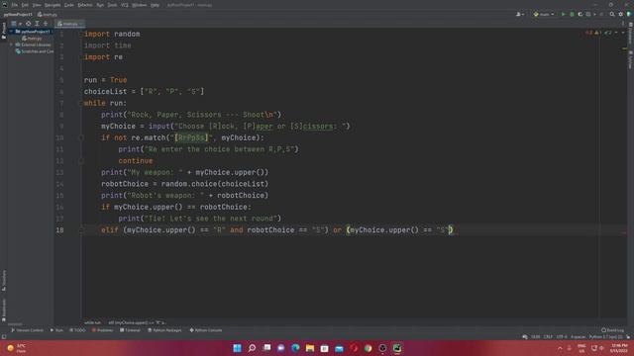Click pythonProject1 in the navigation breadcrumb
634x356 pixels.
click(x=18, y=14)
